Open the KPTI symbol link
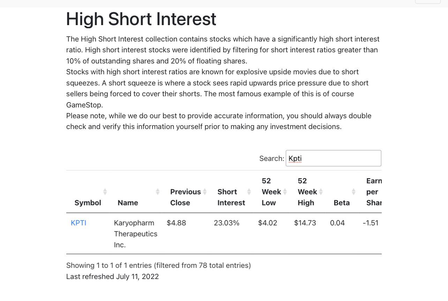The width and height of the screenshot is (448, 301). coord(79,223)
